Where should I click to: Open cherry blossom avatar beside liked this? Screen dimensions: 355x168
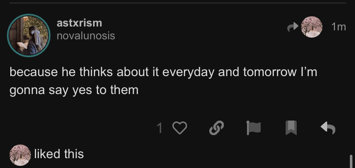point(20,155)
